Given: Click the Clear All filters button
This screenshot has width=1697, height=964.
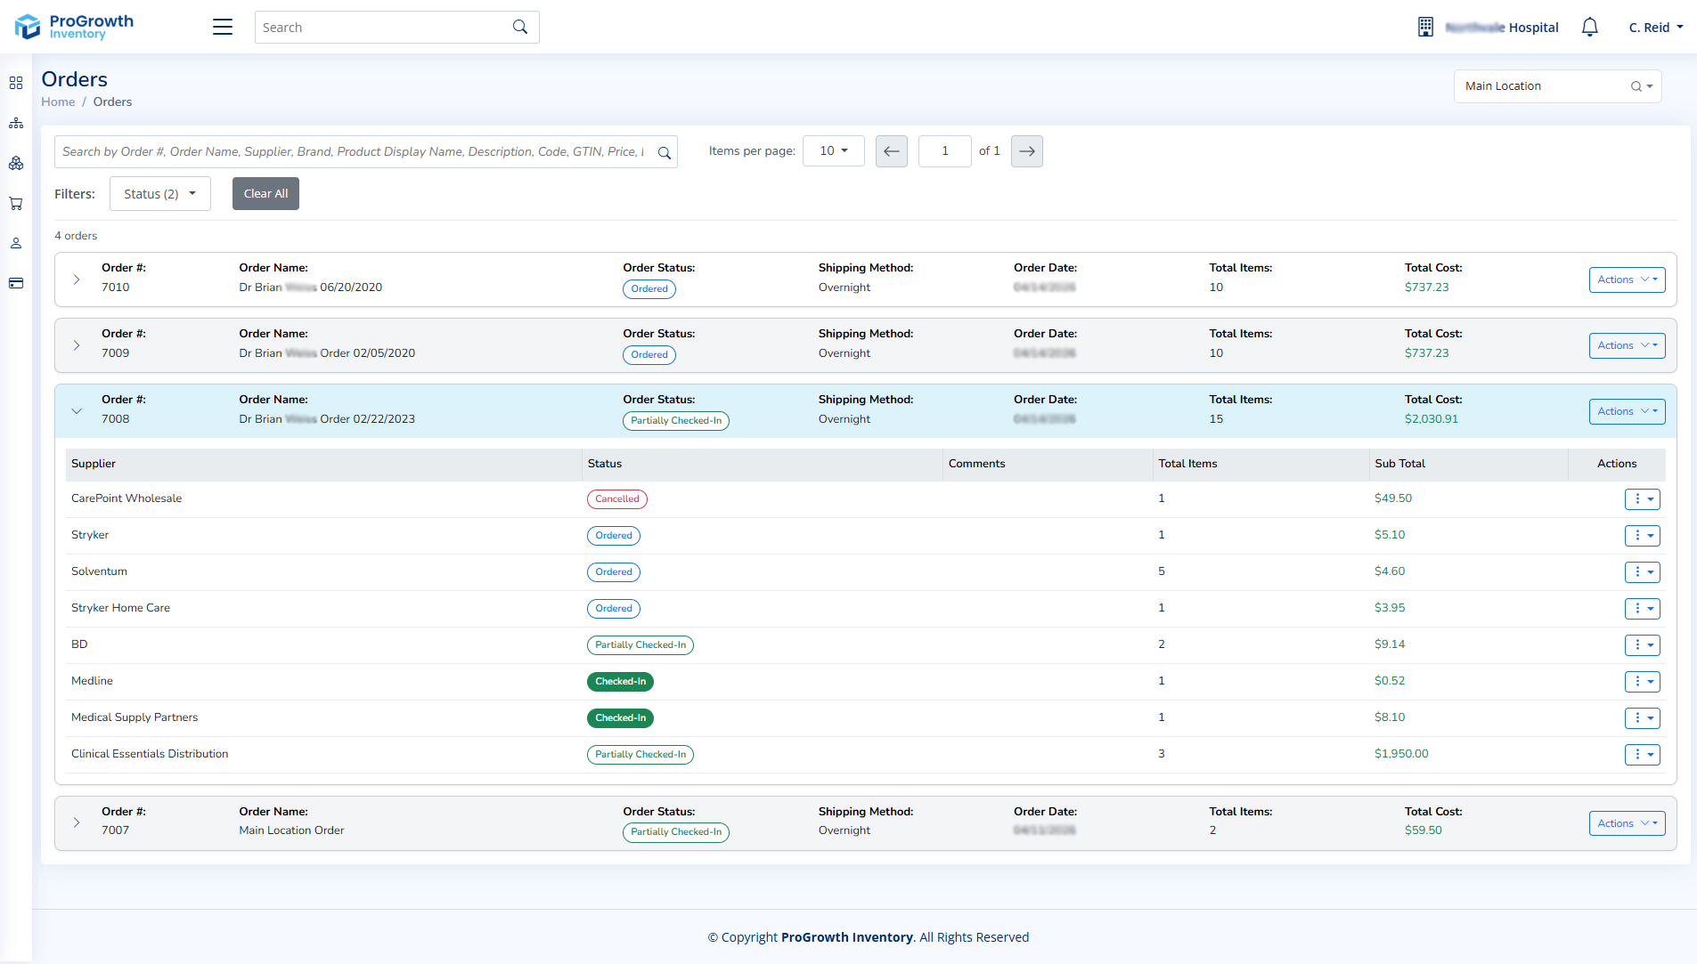Looking at the screenshot, I should [x=265, y=194].
